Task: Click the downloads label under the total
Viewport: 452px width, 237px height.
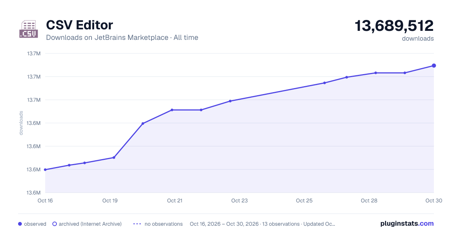Action: tap(418, 38)
